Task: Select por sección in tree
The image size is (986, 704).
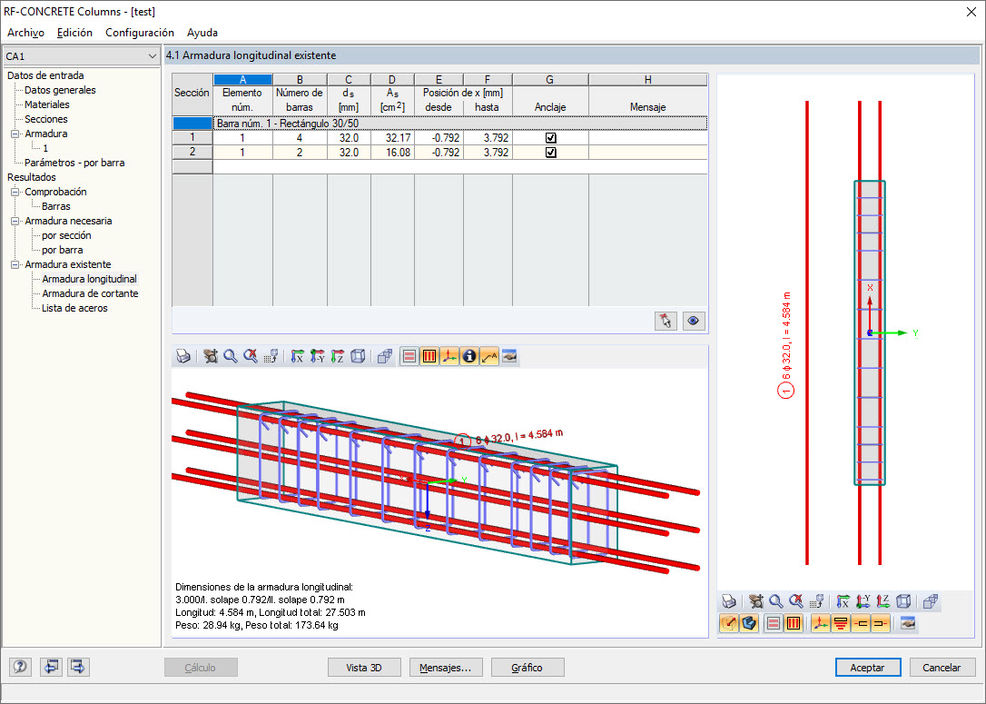Action: pyautogui.click(x=66, y=235)
